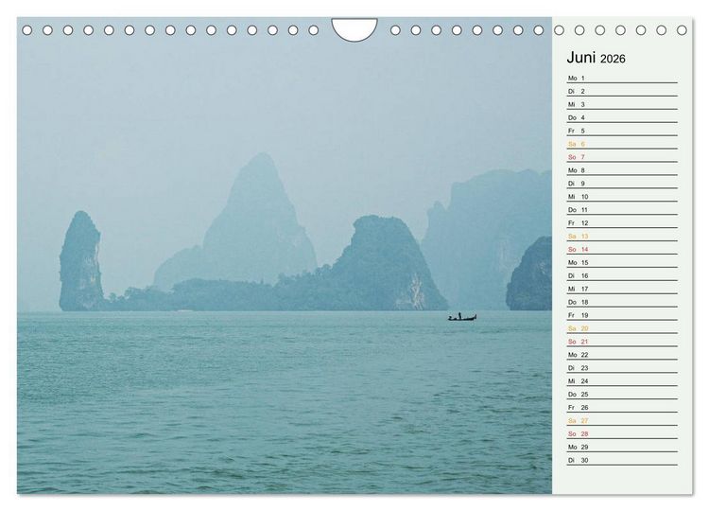Select the 'Di 16' calendar row

[x=622, y=275]
